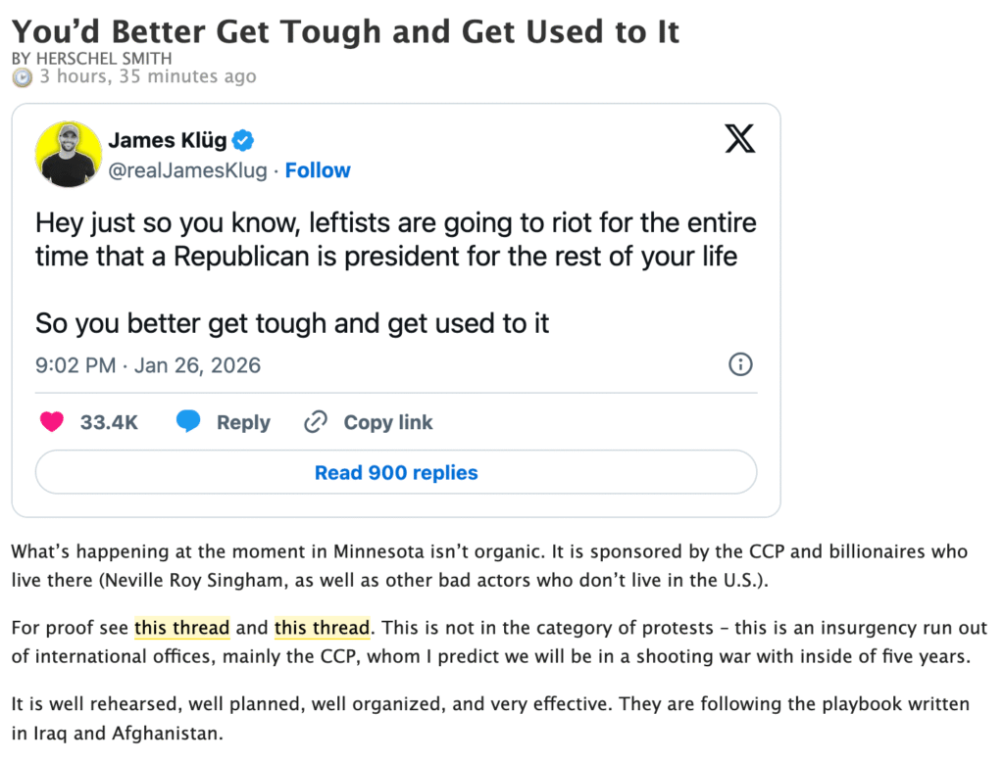Click the blue reply bubble icon

pyautogui.click(x=188, y=422)
